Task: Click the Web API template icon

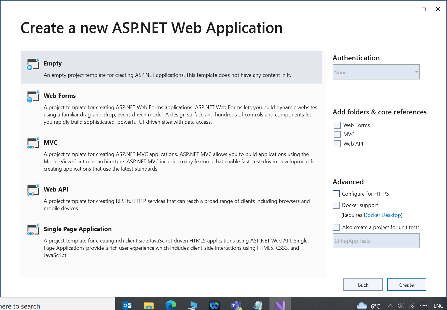Action: (x=33, y=190)
